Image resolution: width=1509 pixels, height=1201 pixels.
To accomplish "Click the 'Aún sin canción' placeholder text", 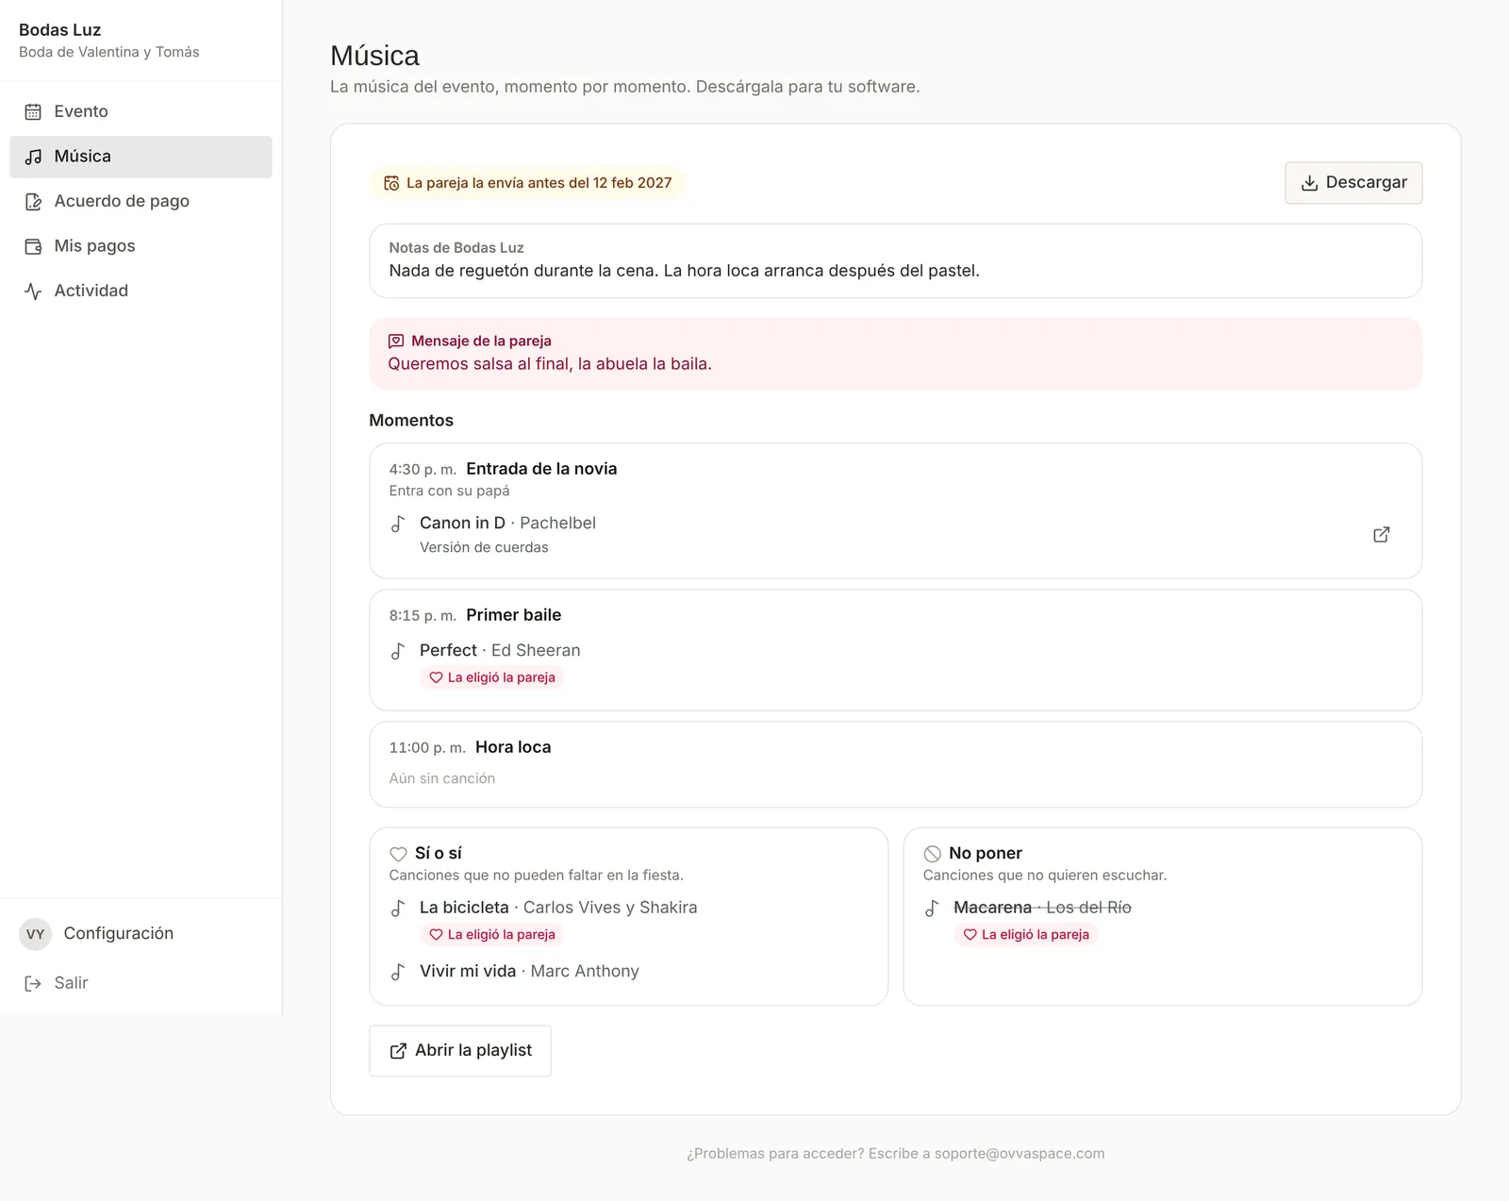I will point(441,778).
